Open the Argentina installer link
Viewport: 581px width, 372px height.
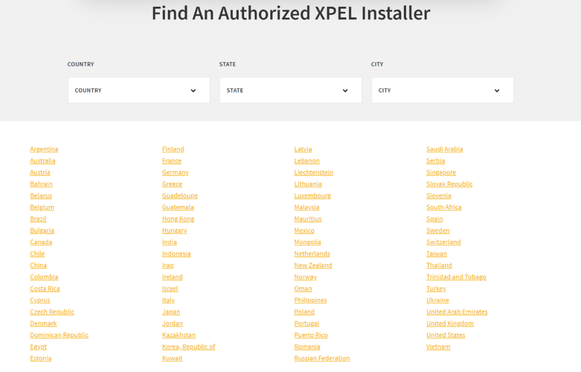pos(44,149)
